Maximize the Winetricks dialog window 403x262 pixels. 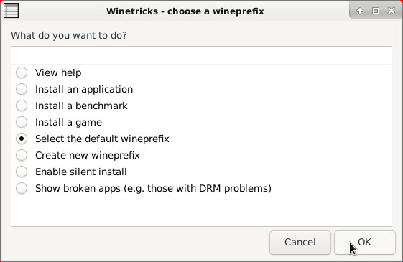point(376,11)
